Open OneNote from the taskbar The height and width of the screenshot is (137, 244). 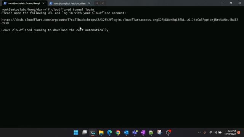[x=143, y=132]
